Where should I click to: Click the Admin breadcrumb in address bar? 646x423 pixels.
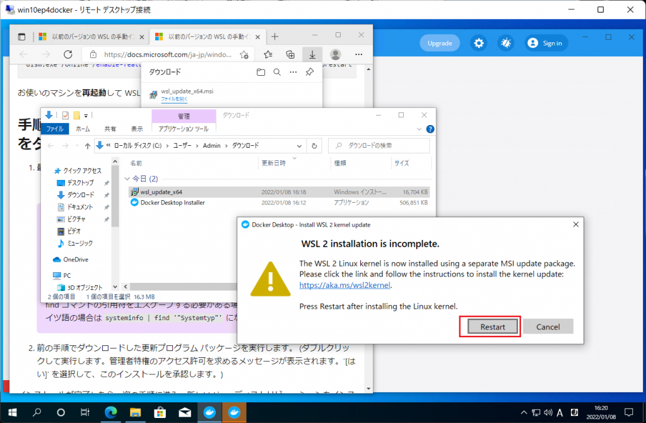pyautogui.click(x=212, y=146)
